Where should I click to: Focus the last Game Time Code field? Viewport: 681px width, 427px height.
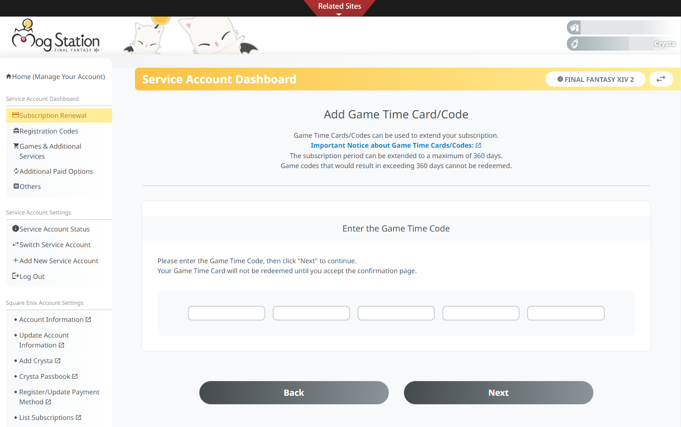(x=565, y=313)
